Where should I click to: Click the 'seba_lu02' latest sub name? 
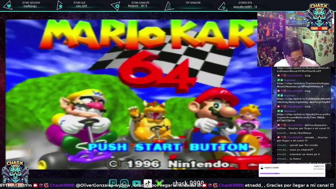81,6
